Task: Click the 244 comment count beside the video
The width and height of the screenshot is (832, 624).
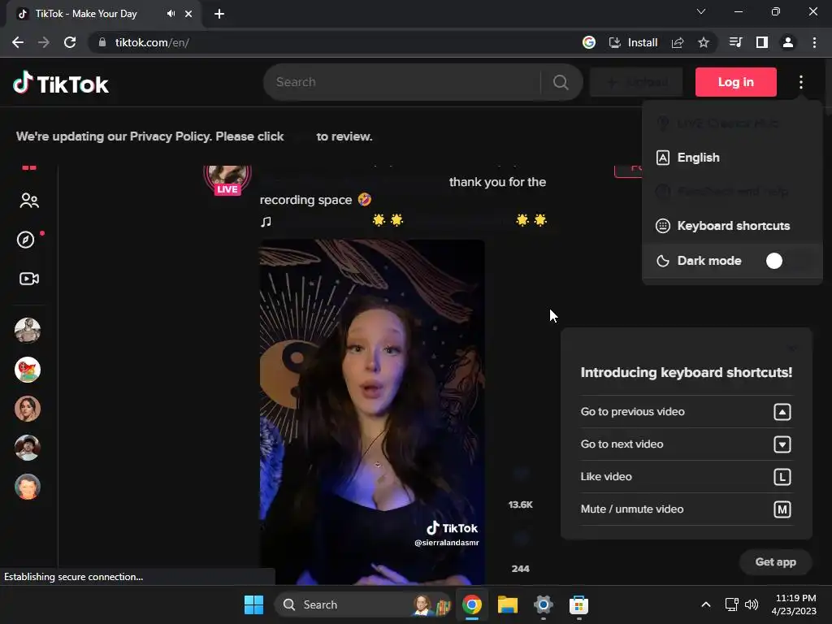Action: pyautogui.click(x=520, y=569)
